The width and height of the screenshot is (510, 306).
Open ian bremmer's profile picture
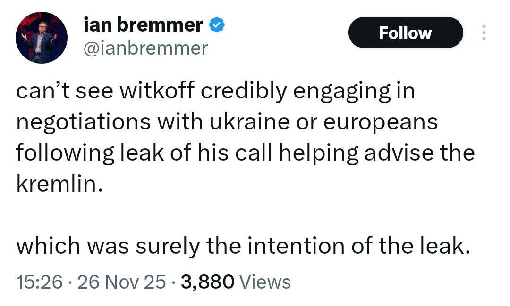pos(42,38)
